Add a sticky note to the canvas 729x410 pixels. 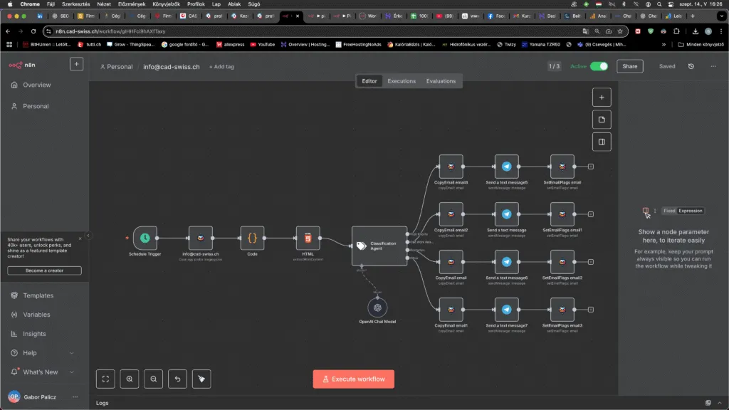click(602, 120)
